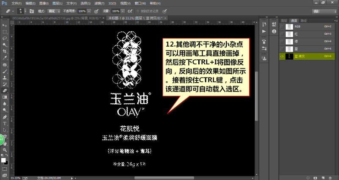Select the Dodge tool
This screenshot has width=339, height=180.
(x=5, y=110)
